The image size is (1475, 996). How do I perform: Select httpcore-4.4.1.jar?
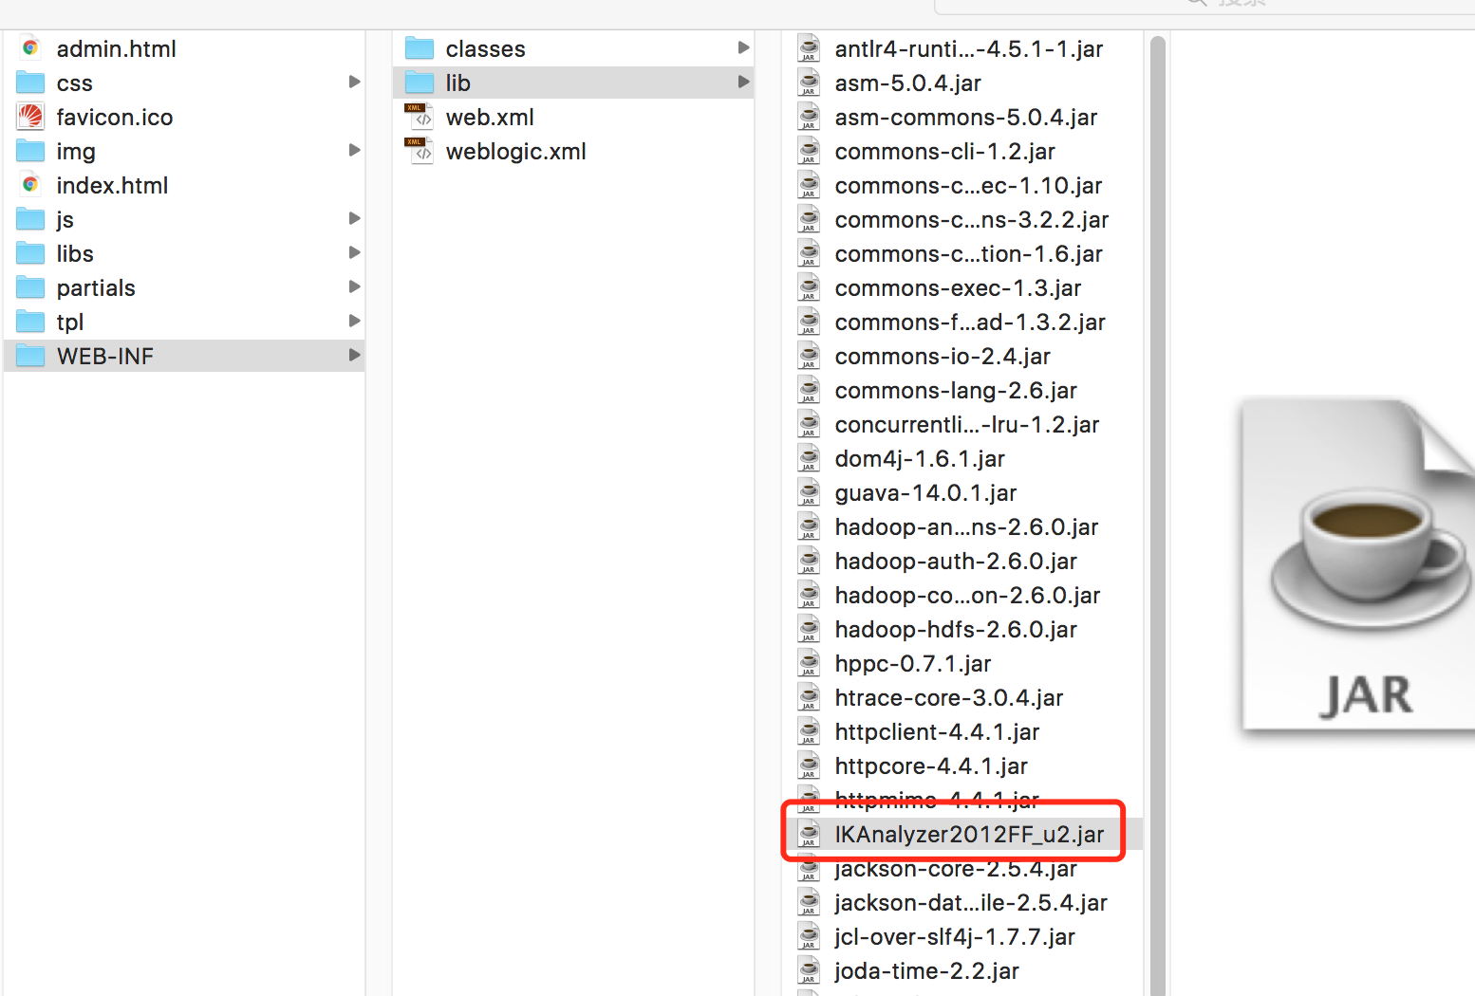click(931, 765)
